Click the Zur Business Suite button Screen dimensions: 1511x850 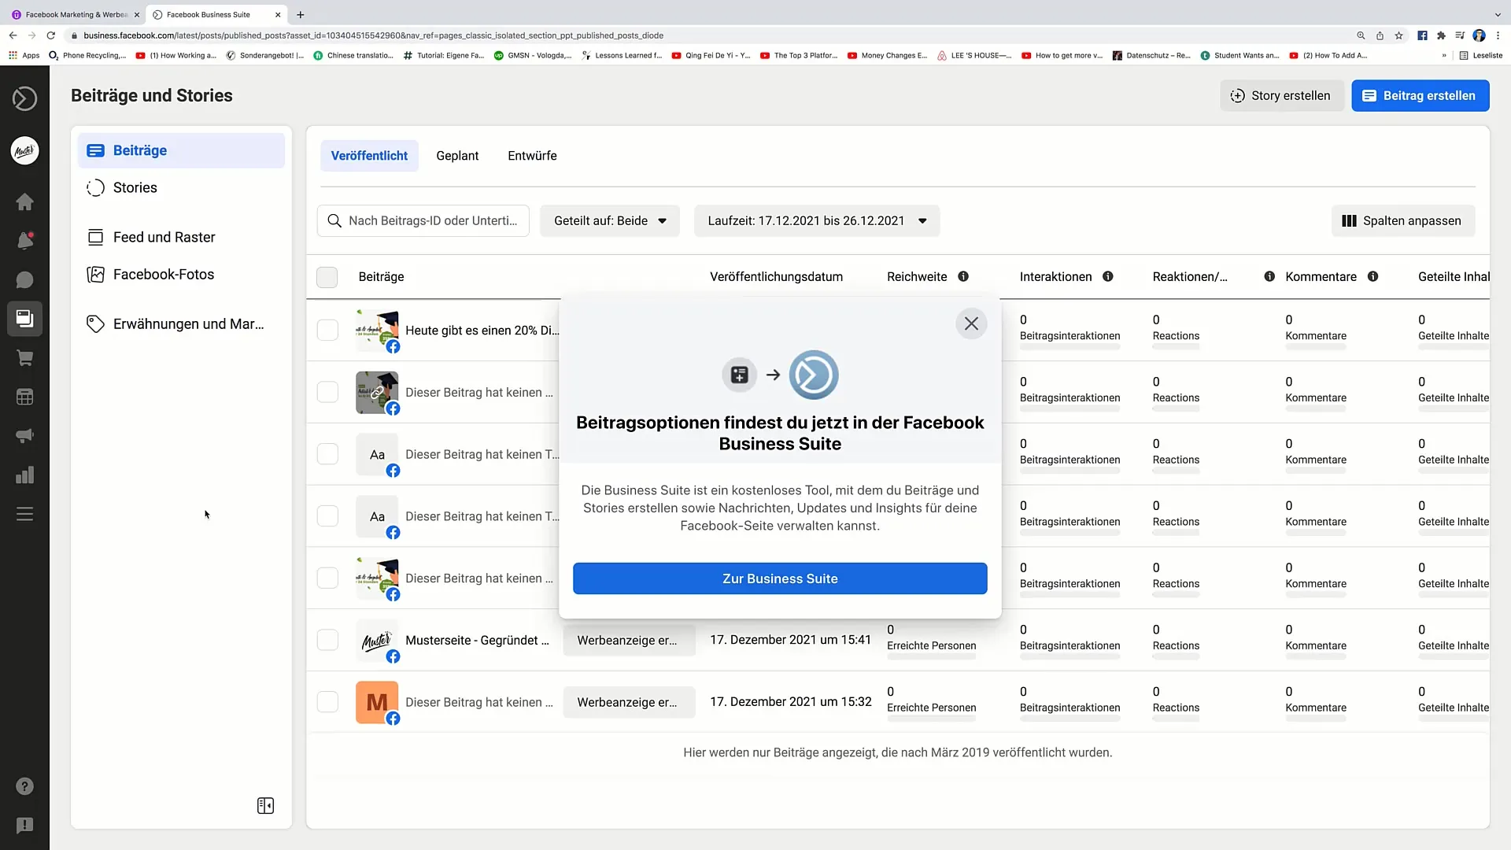pyautogui.click(x=781, y=578)
